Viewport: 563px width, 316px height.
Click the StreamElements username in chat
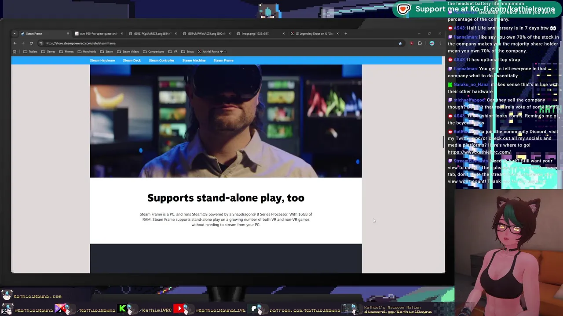471,161
